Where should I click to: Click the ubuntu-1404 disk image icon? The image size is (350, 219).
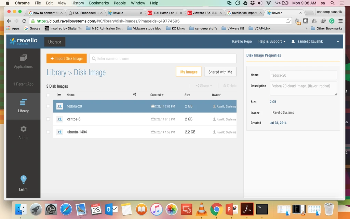click(x=59, y=132)
